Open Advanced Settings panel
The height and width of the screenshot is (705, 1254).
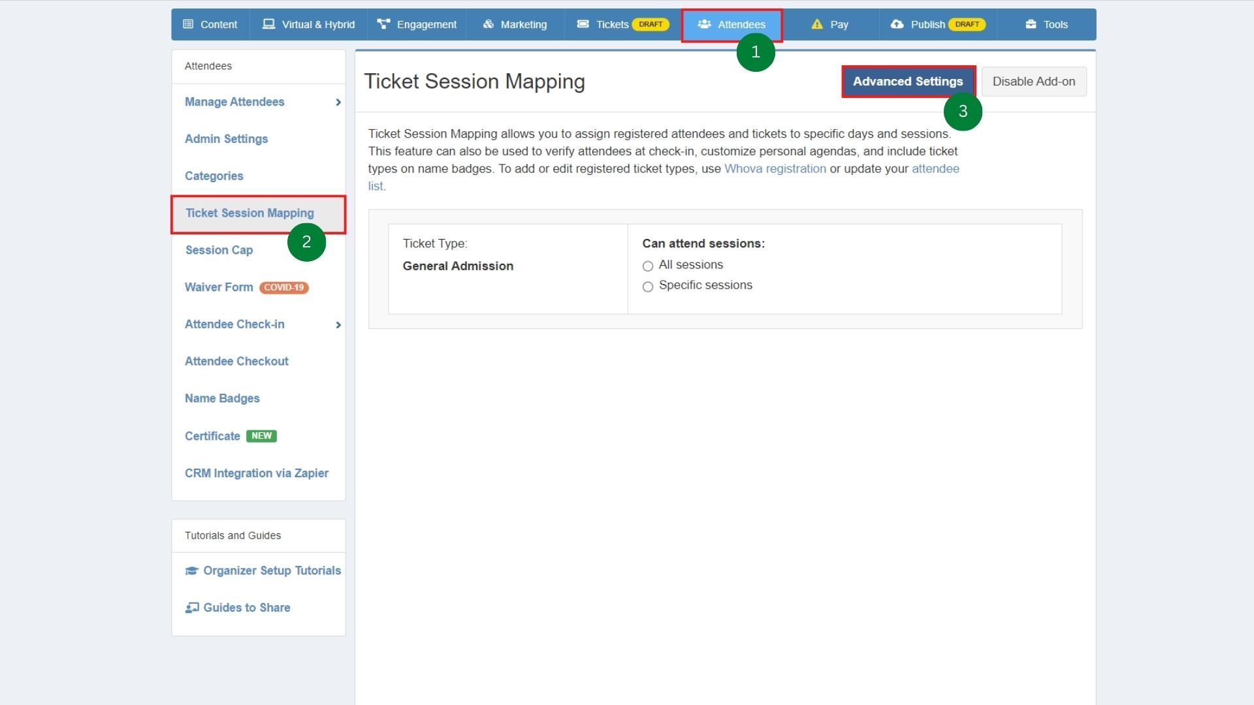coord(908,81)
